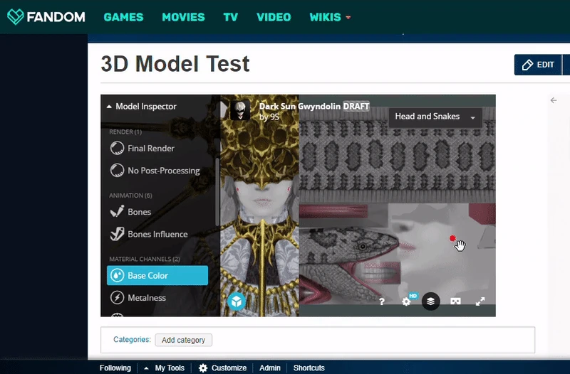Viewport: 570px width, 374px height.
Task: Open the Shortcuts link
Action: click(x=309, y=368)
